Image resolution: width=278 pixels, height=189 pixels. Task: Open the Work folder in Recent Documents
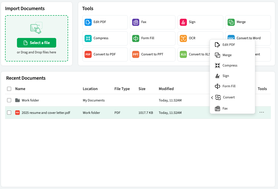coord(30,100)
